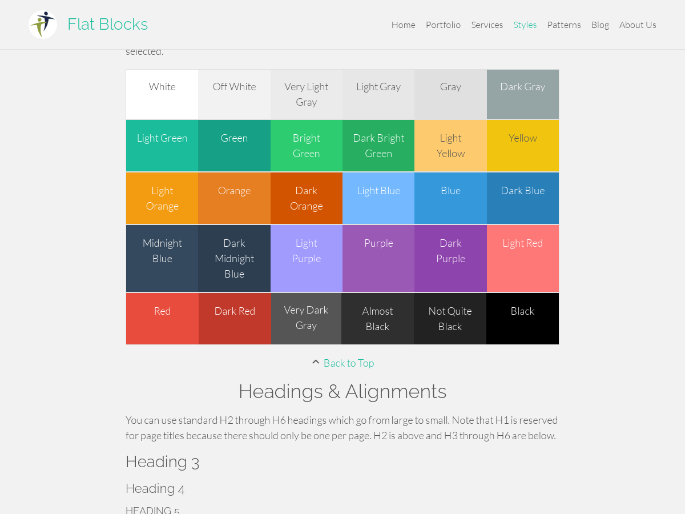
Task: Open the Portfolio menu item
Action: point(443,25)
